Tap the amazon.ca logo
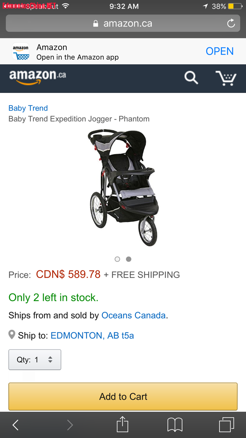 (x=37, y=76)
